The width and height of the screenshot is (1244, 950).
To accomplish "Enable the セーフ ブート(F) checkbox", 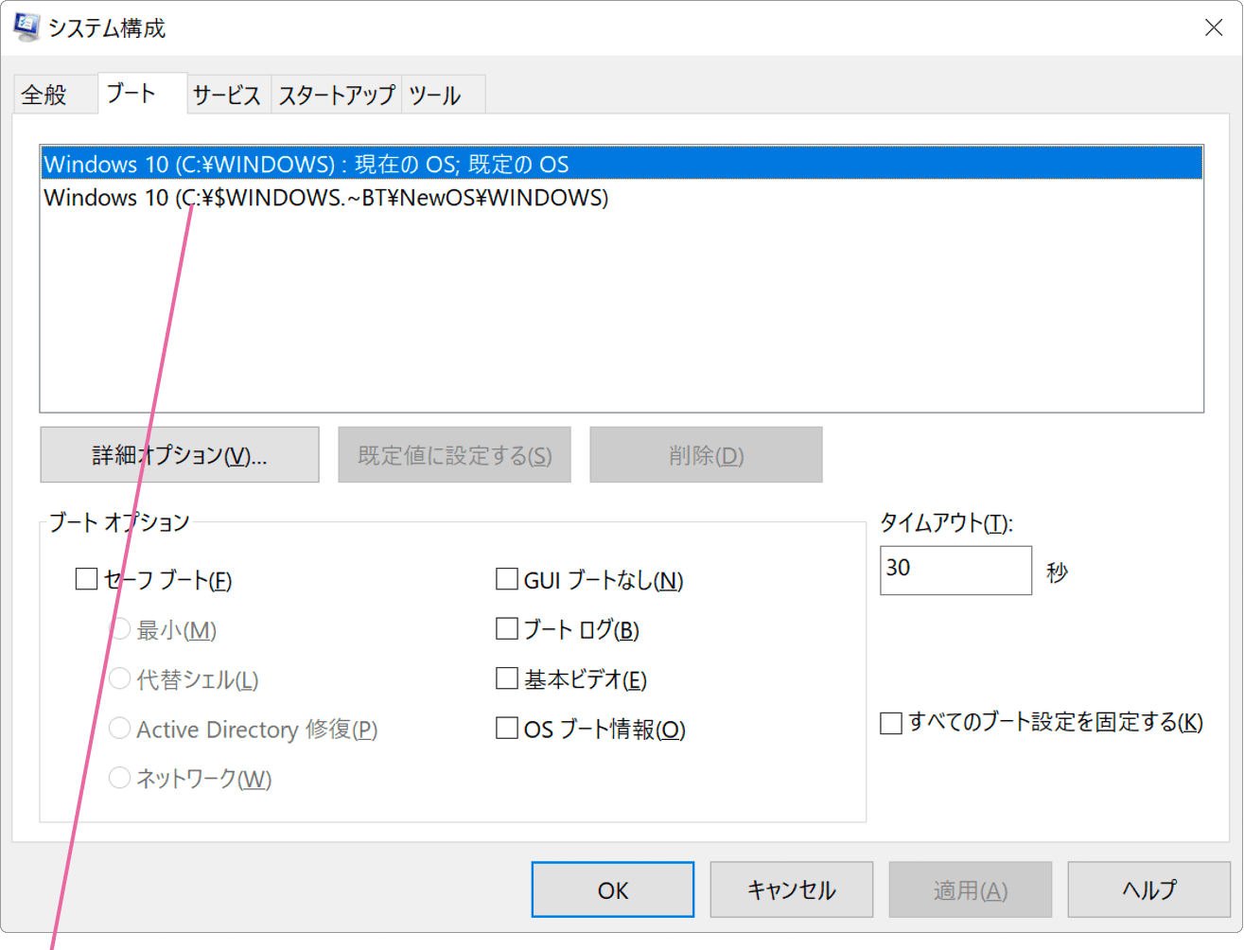I will [x=86, y=579].
